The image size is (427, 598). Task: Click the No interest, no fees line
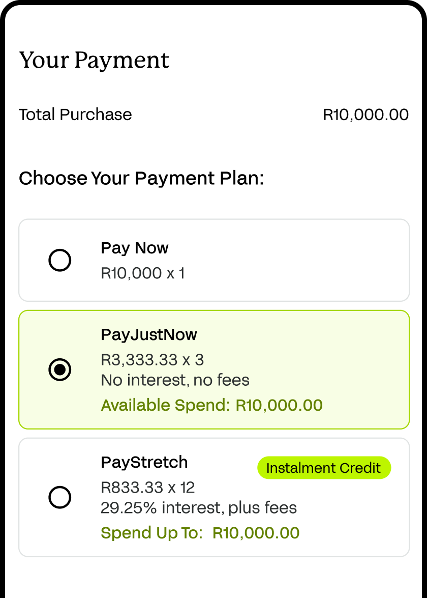pos(175,380)
